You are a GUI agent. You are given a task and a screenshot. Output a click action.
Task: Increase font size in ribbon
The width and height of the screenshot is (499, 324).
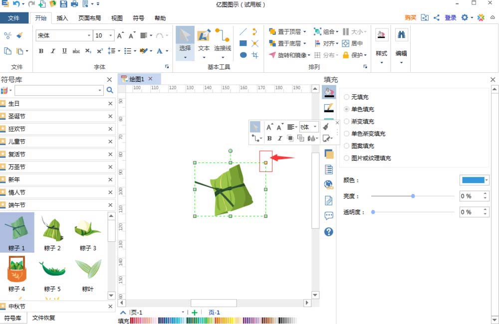[120, 35]
